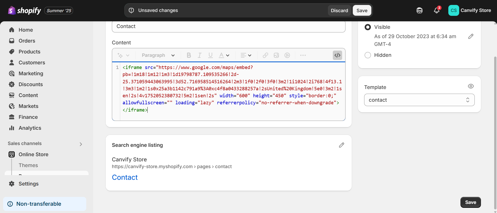Toggle the Show HTML code view button

coord(337,55)
